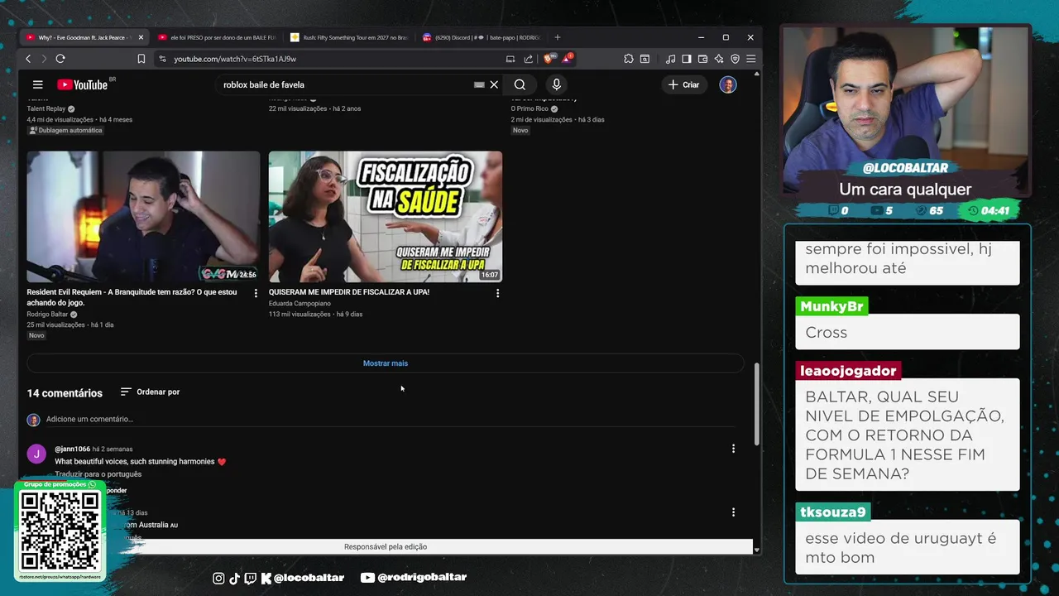Click the Dublagem automática badge
The height and width of the screenshot is (596, 1059).
click(x=65, y=131)
